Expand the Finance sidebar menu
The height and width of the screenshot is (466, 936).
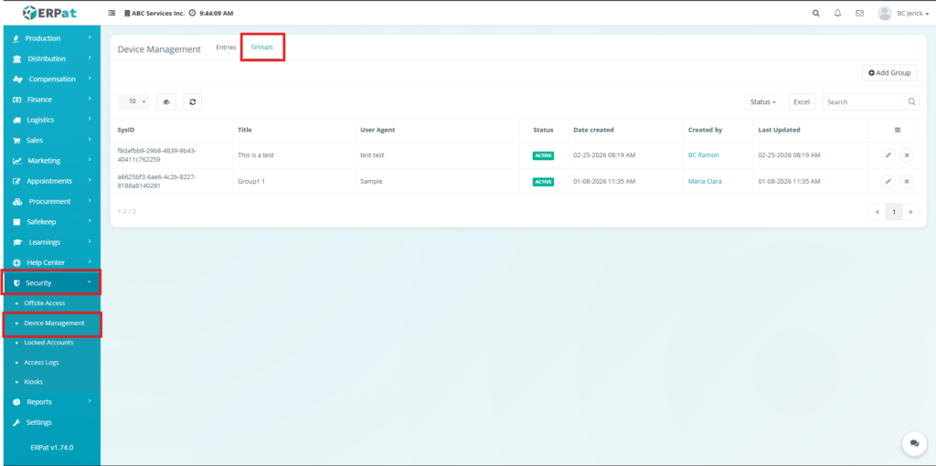[x=50, y=100]
